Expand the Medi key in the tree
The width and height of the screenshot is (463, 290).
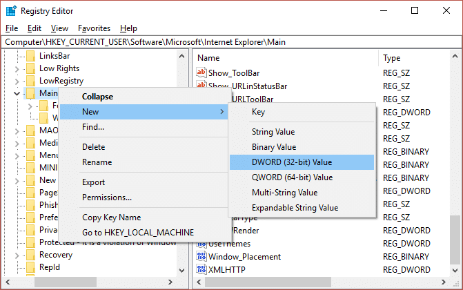pyautogui.click(x=17, y=144)
